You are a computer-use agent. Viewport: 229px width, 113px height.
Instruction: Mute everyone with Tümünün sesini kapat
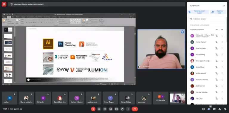(x=198, y=12)
